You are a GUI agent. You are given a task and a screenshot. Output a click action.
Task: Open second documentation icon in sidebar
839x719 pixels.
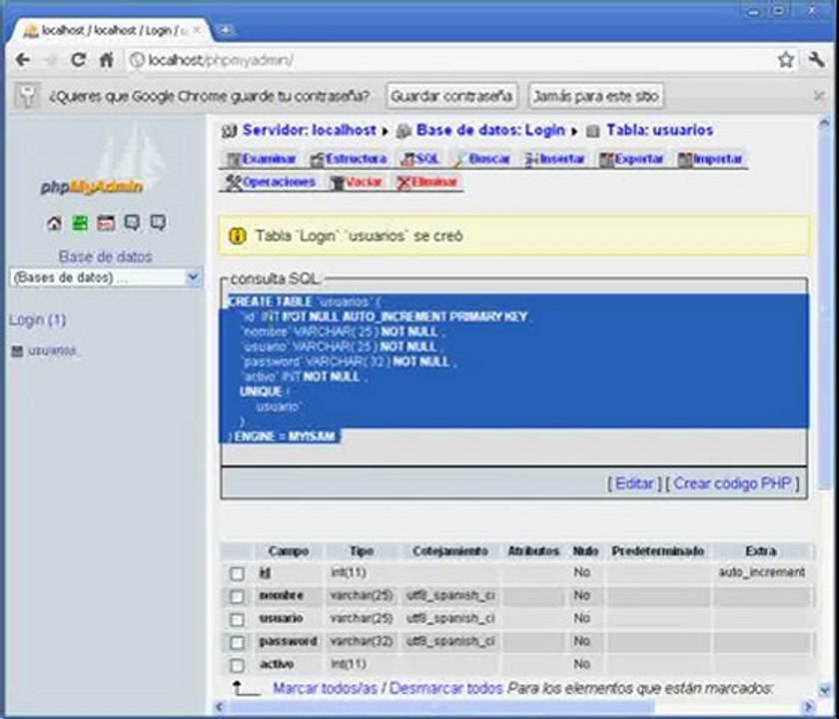point(158,223)
